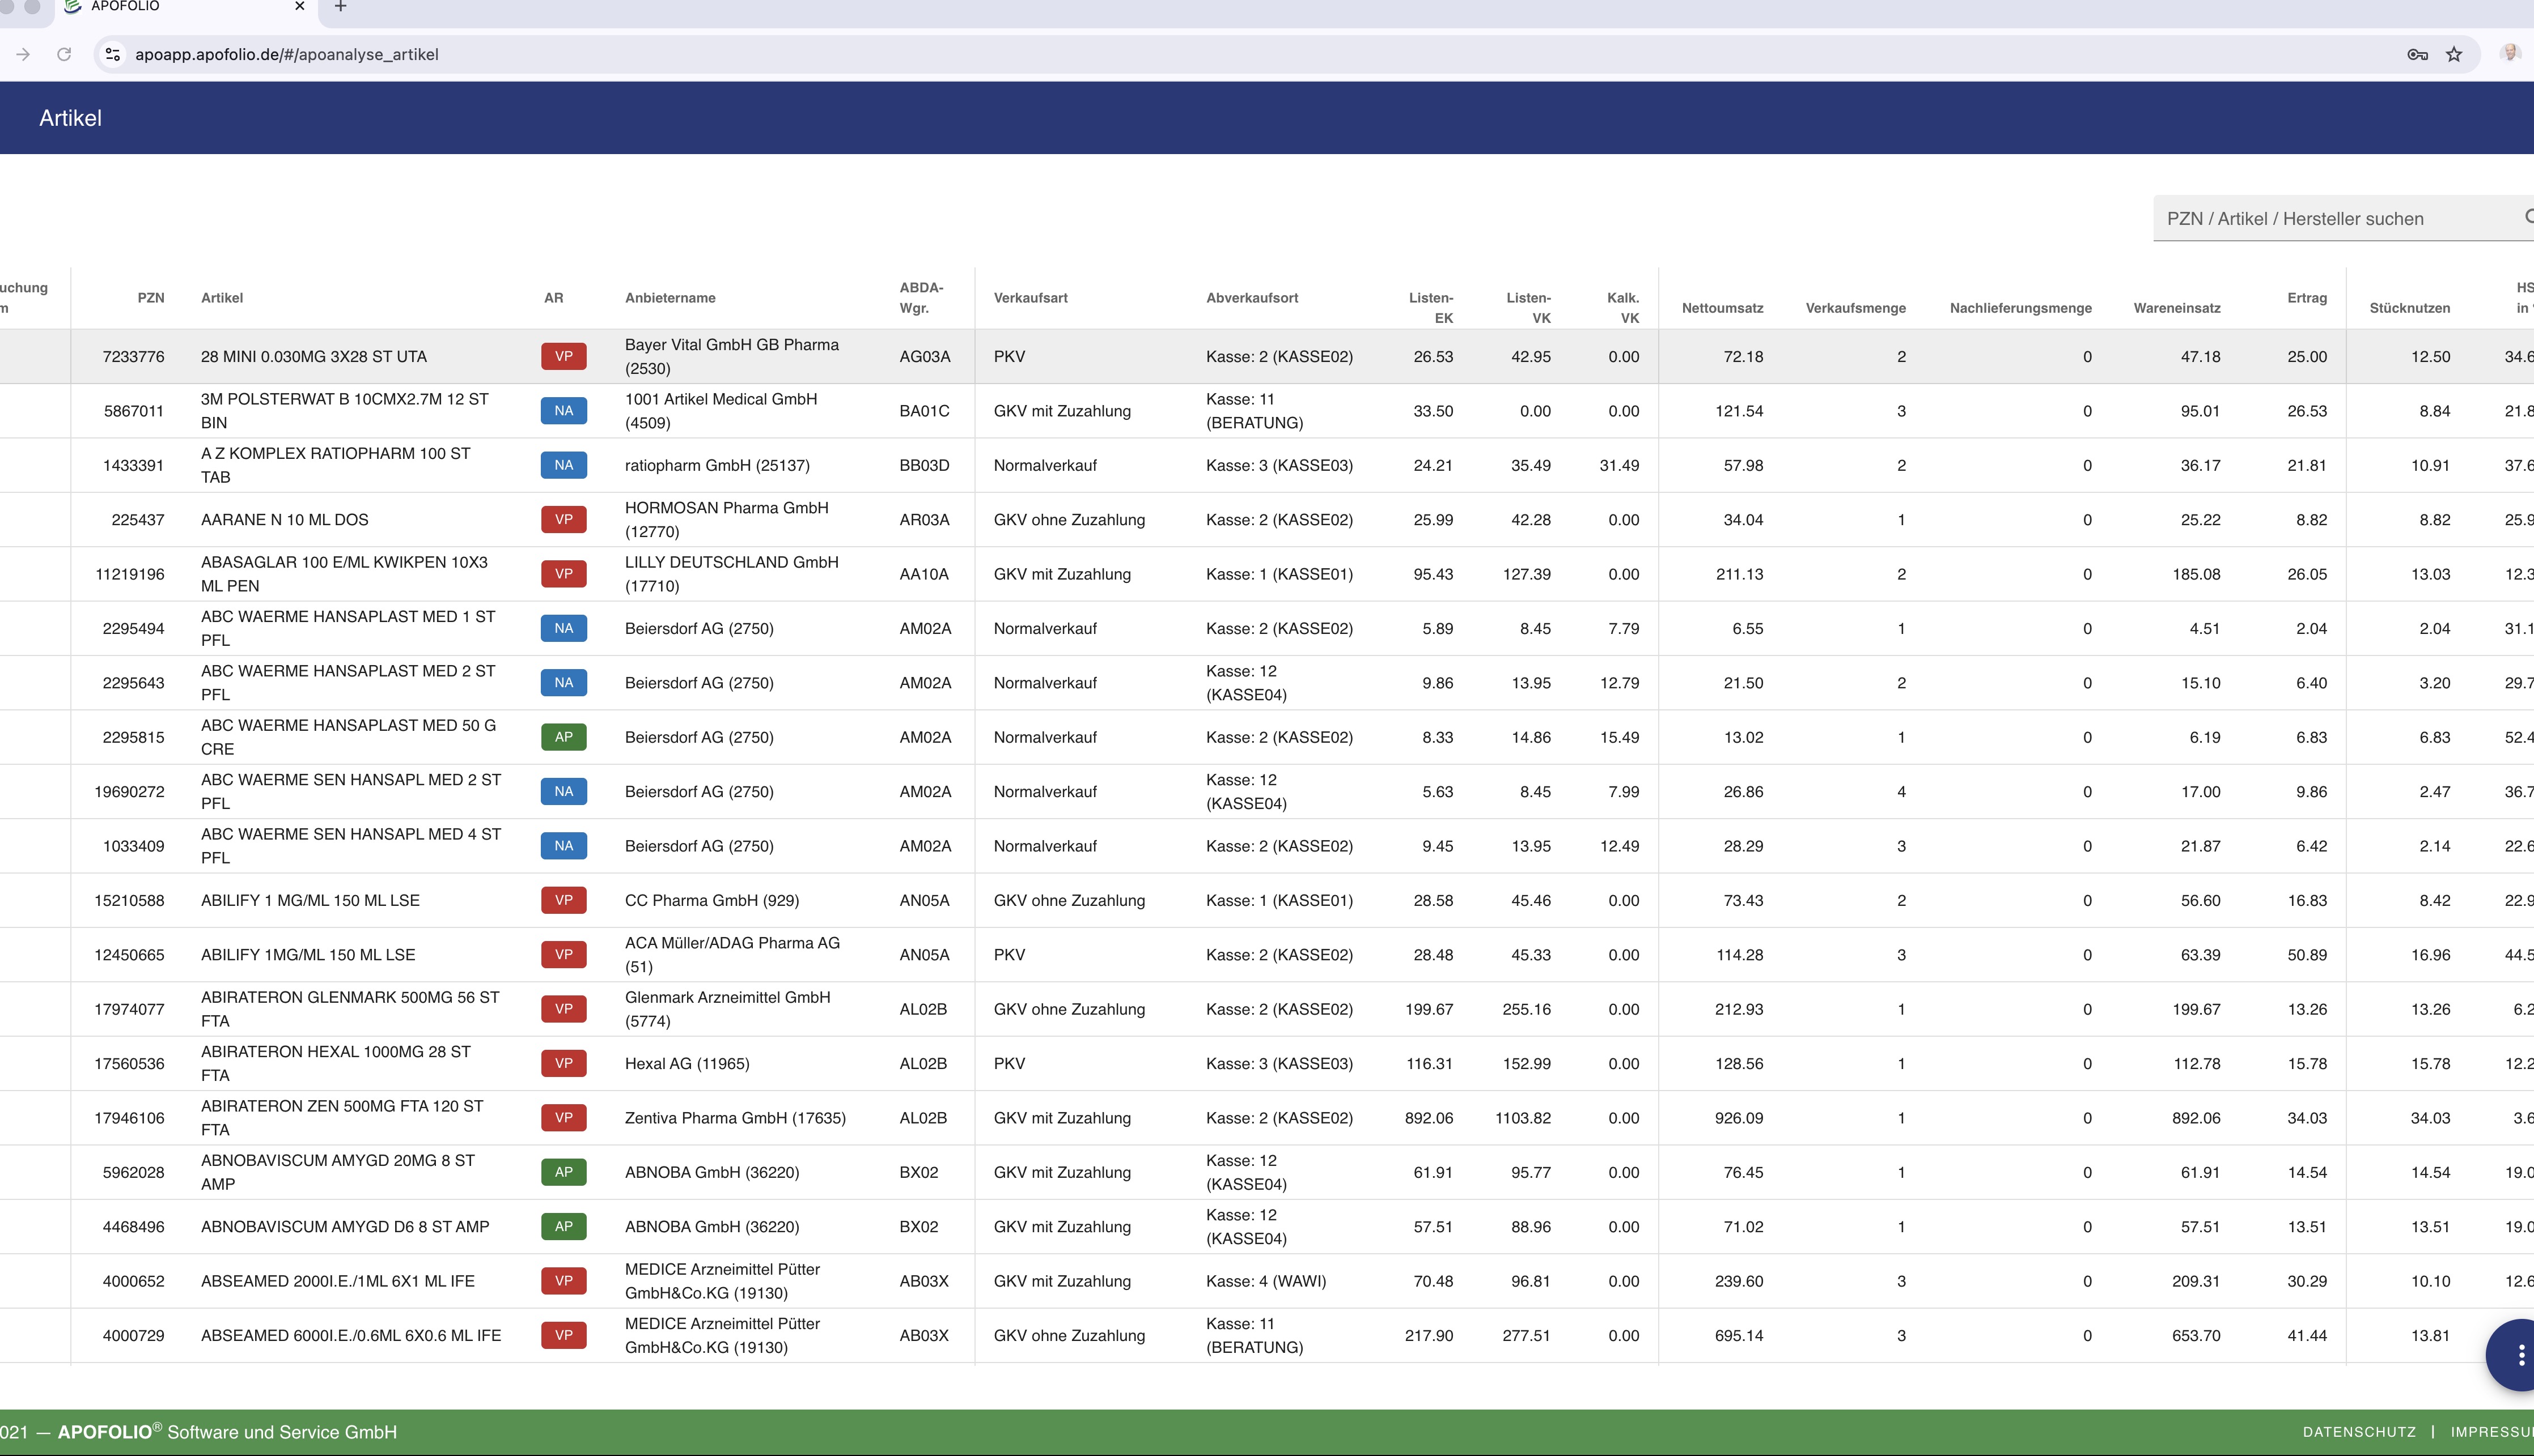This screenshot has height=1456, width=2534.
Task: Sort table by Nettoumsatz column header
Action: click(1722, 308)
